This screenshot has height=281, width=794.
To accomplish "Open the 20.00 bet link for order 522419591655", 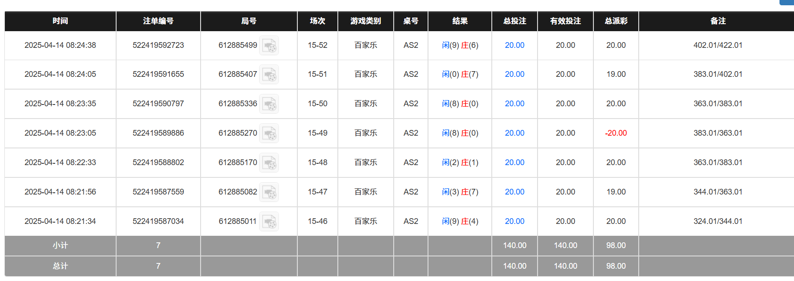I will coord(514,74).
